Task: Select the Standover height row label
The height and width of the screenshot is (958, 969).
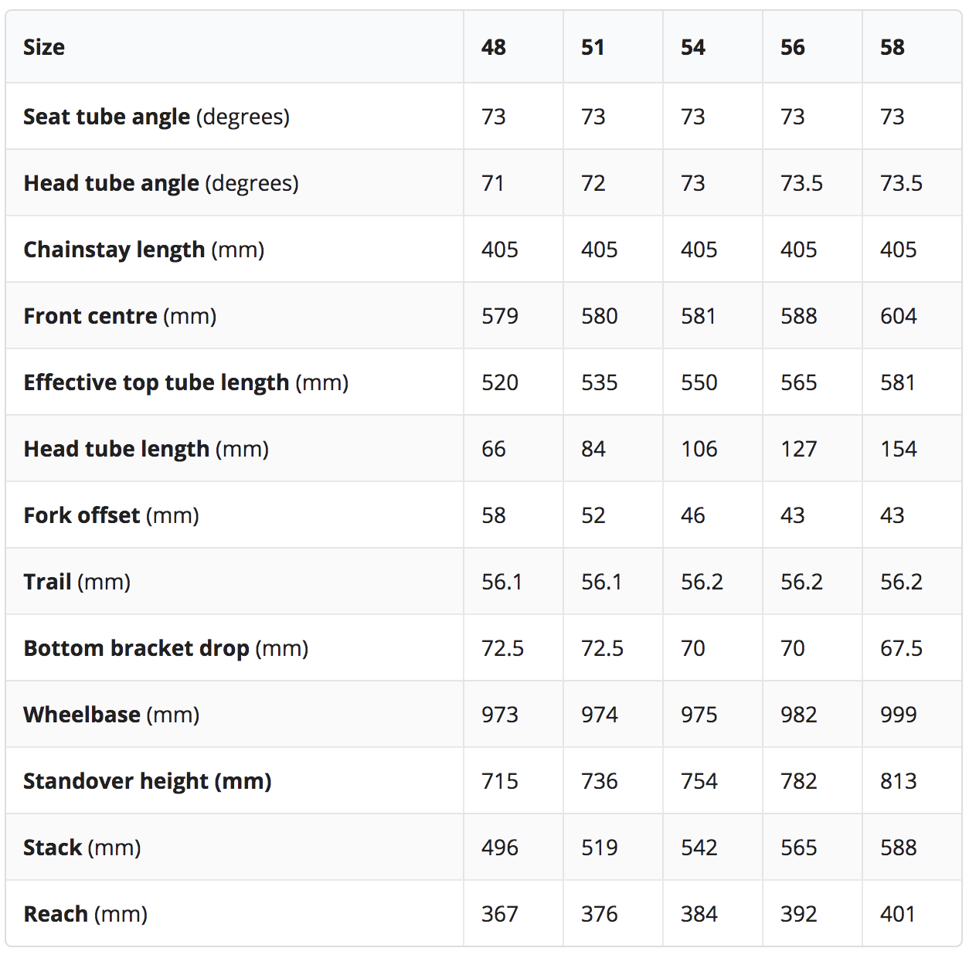Action: 147,781
